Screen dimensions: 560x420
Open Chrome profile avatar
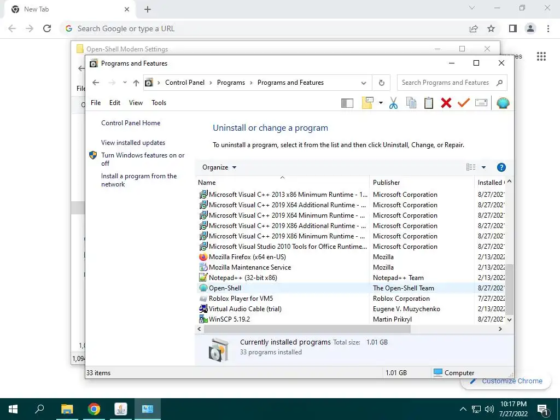(x=530, y=28)
